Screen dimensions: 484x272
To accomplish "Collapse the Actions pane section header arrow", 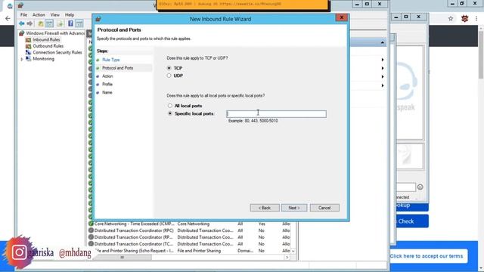I will click(382, 42).
